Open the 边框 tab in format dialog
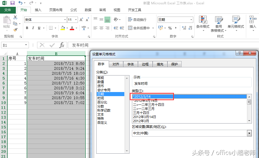Viewport: 259px width, 158px height. point(145,64)
